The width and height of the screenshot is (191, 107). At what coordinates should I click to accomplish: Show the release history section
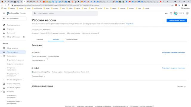(181, 86)
